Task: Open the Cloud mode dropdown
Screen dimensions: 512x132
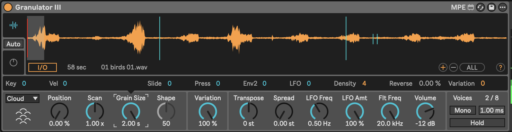Action: click(x=23, y=98)
